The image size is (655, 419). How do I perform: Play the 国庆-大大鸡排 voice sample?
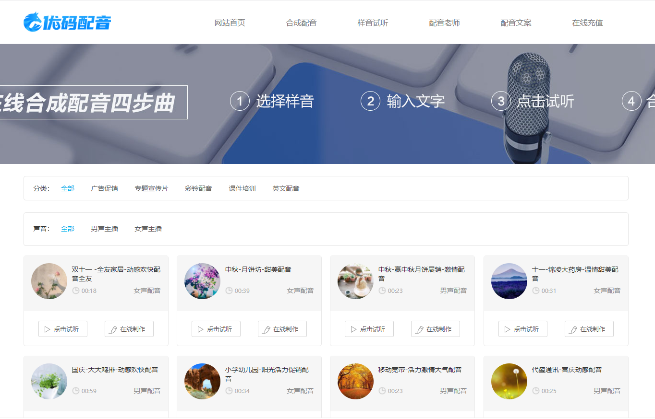coord(63,417)
